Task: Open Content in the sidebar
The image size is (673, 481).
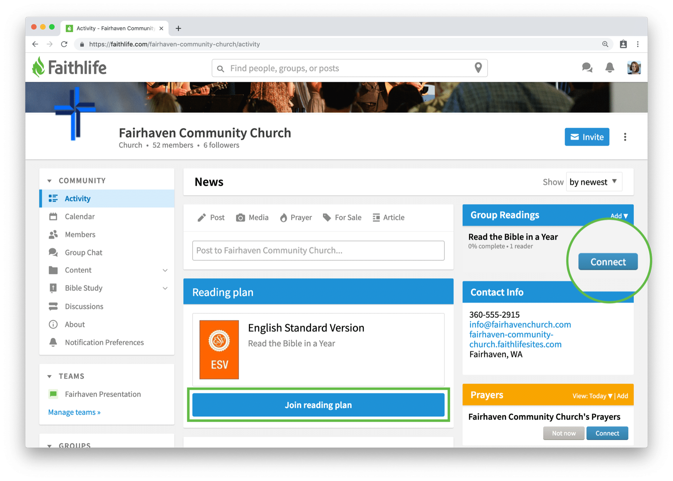Action: (78, 270)
